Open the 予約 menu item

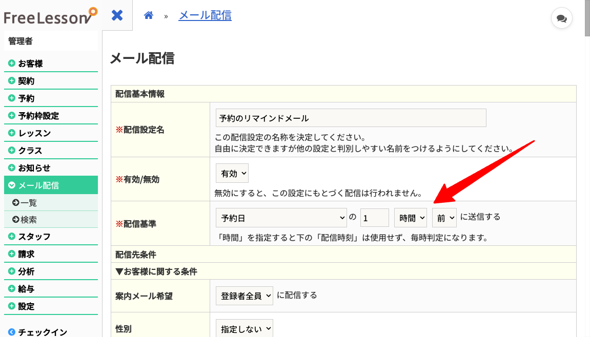coord(51,98)
